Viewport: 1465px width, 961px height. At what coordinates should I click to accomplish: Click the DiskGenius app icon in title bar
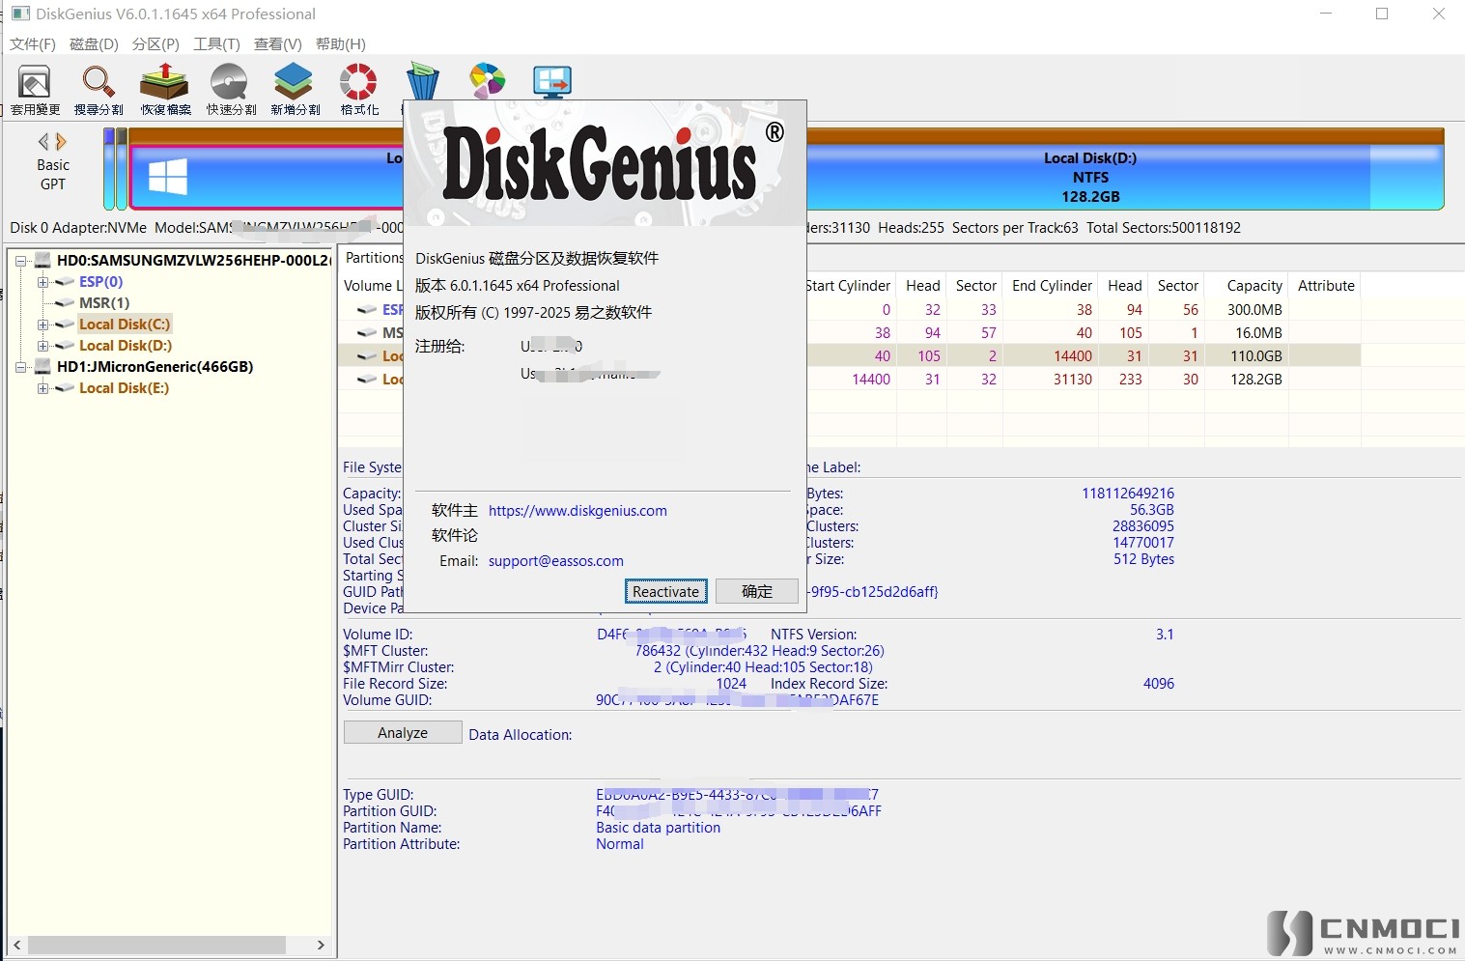click(x=20, y=14)
